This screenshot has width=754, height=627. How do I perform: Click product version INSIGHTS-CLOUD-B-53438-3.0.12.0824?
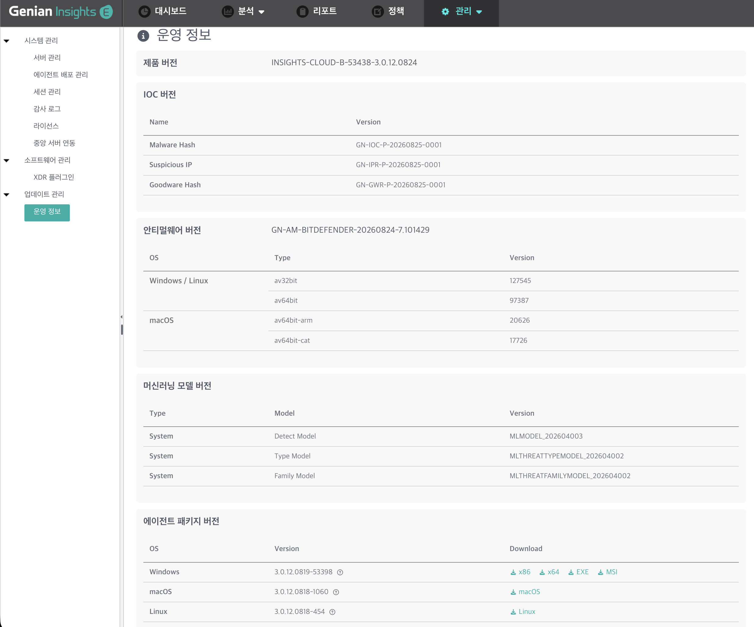tap(344, 63)
